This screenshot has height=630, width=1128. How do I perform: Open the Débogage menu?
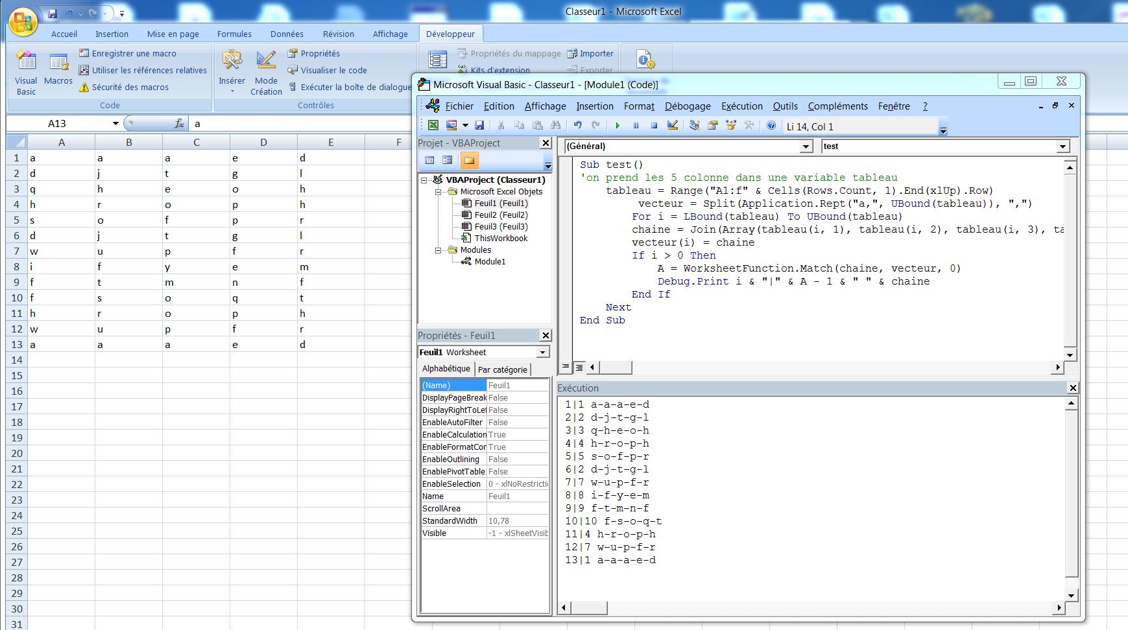point(688,106)
